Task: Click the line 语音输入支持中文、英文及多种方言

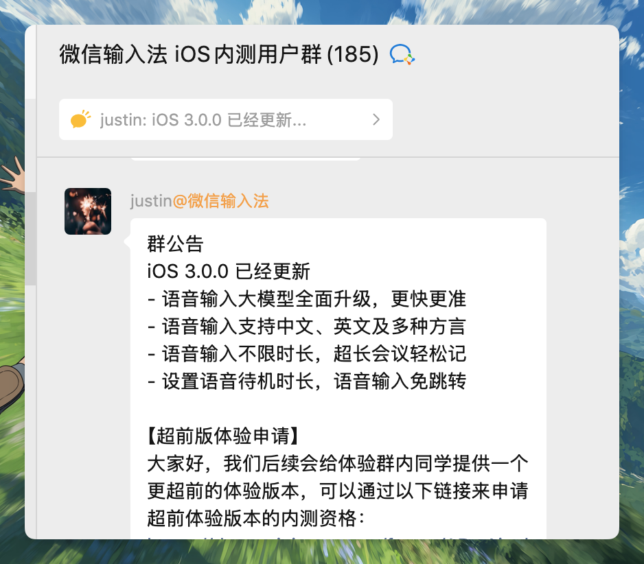Action: (307, 327)
